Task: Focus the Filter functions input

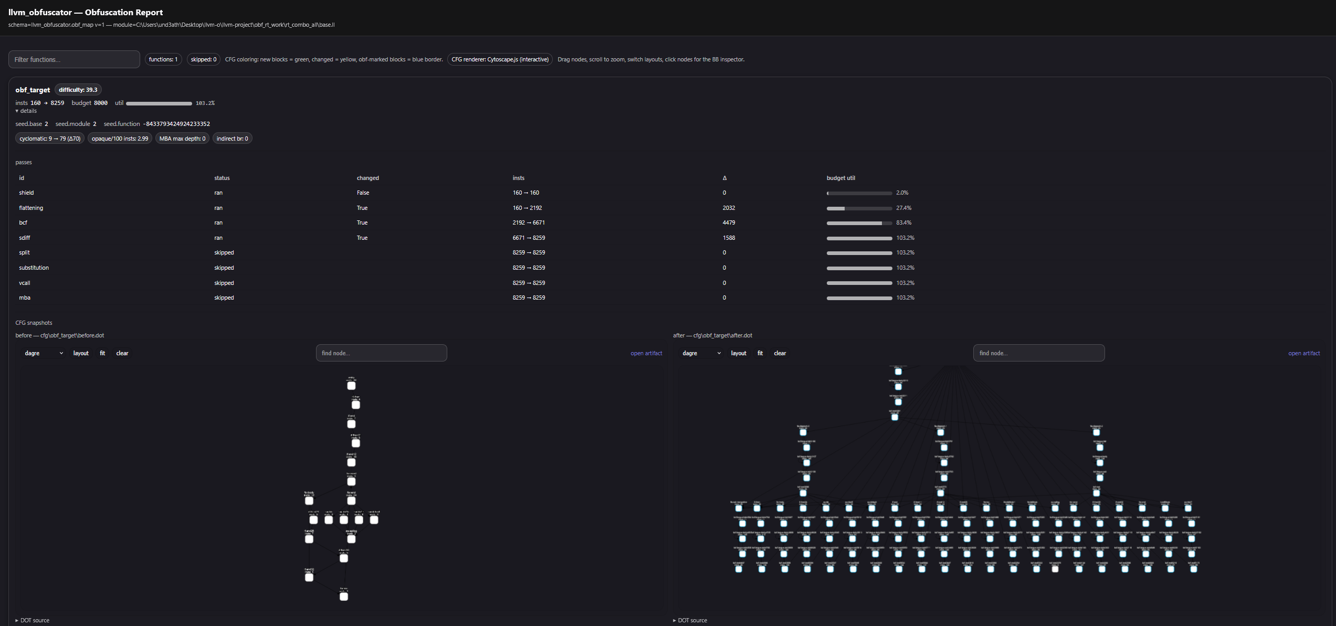Action: (74, 59)
